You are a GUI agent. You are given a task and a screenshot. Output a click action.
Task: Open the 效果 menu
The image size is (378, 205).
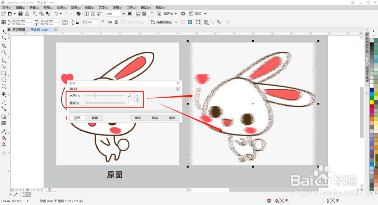pos(76,8)
